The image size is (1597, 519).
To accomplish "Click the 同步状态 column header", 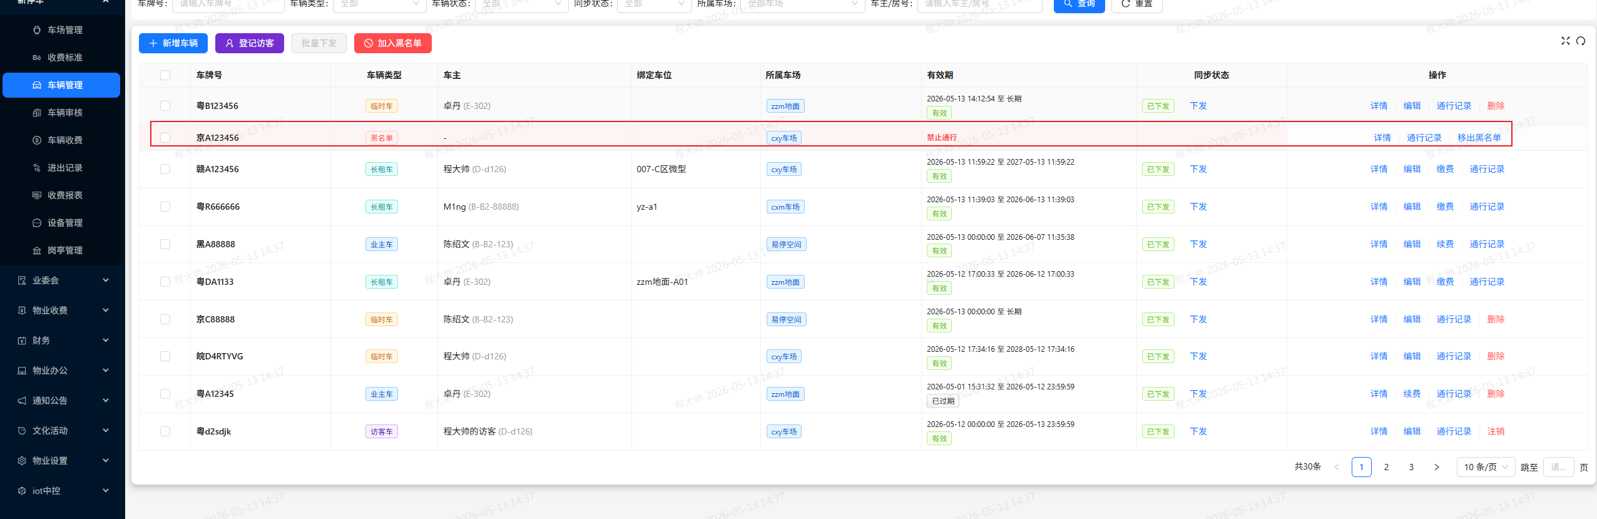I will [1212, 75].
